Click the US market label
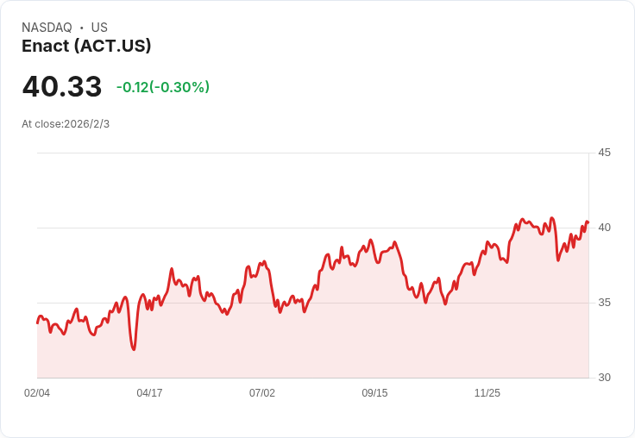635x438 pixels. pyautogui.click(x=99, y=28)
